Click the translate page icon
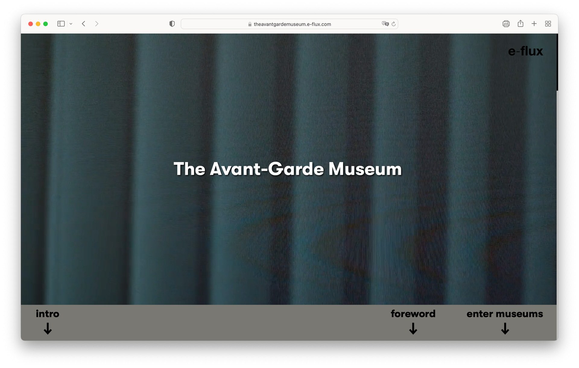This screenshot has height=368, width=579. tap(385, 24)
